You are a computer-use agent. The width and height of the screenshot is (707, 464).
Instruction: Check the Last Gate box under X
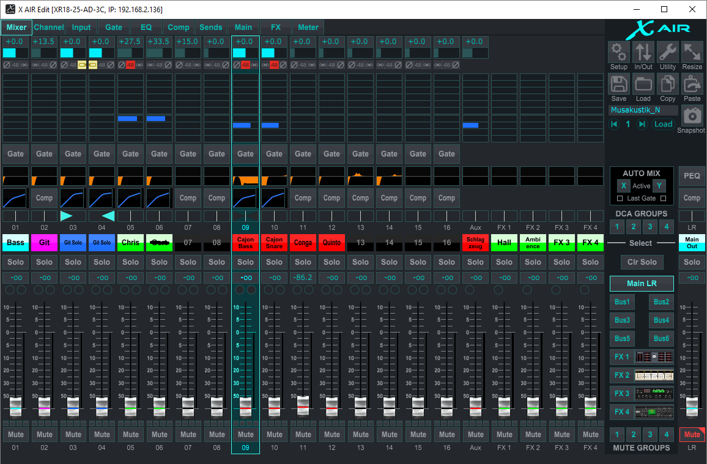pos(620,198)
